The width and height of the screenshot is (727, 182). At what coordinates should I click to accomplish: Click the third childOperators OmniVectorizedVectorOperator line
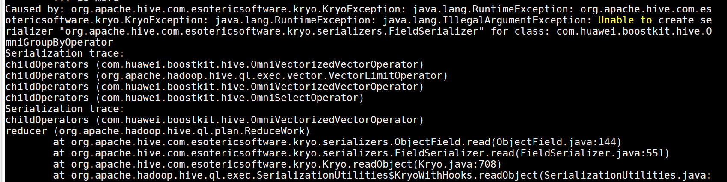pyautogui.click(x=214, y=87)
